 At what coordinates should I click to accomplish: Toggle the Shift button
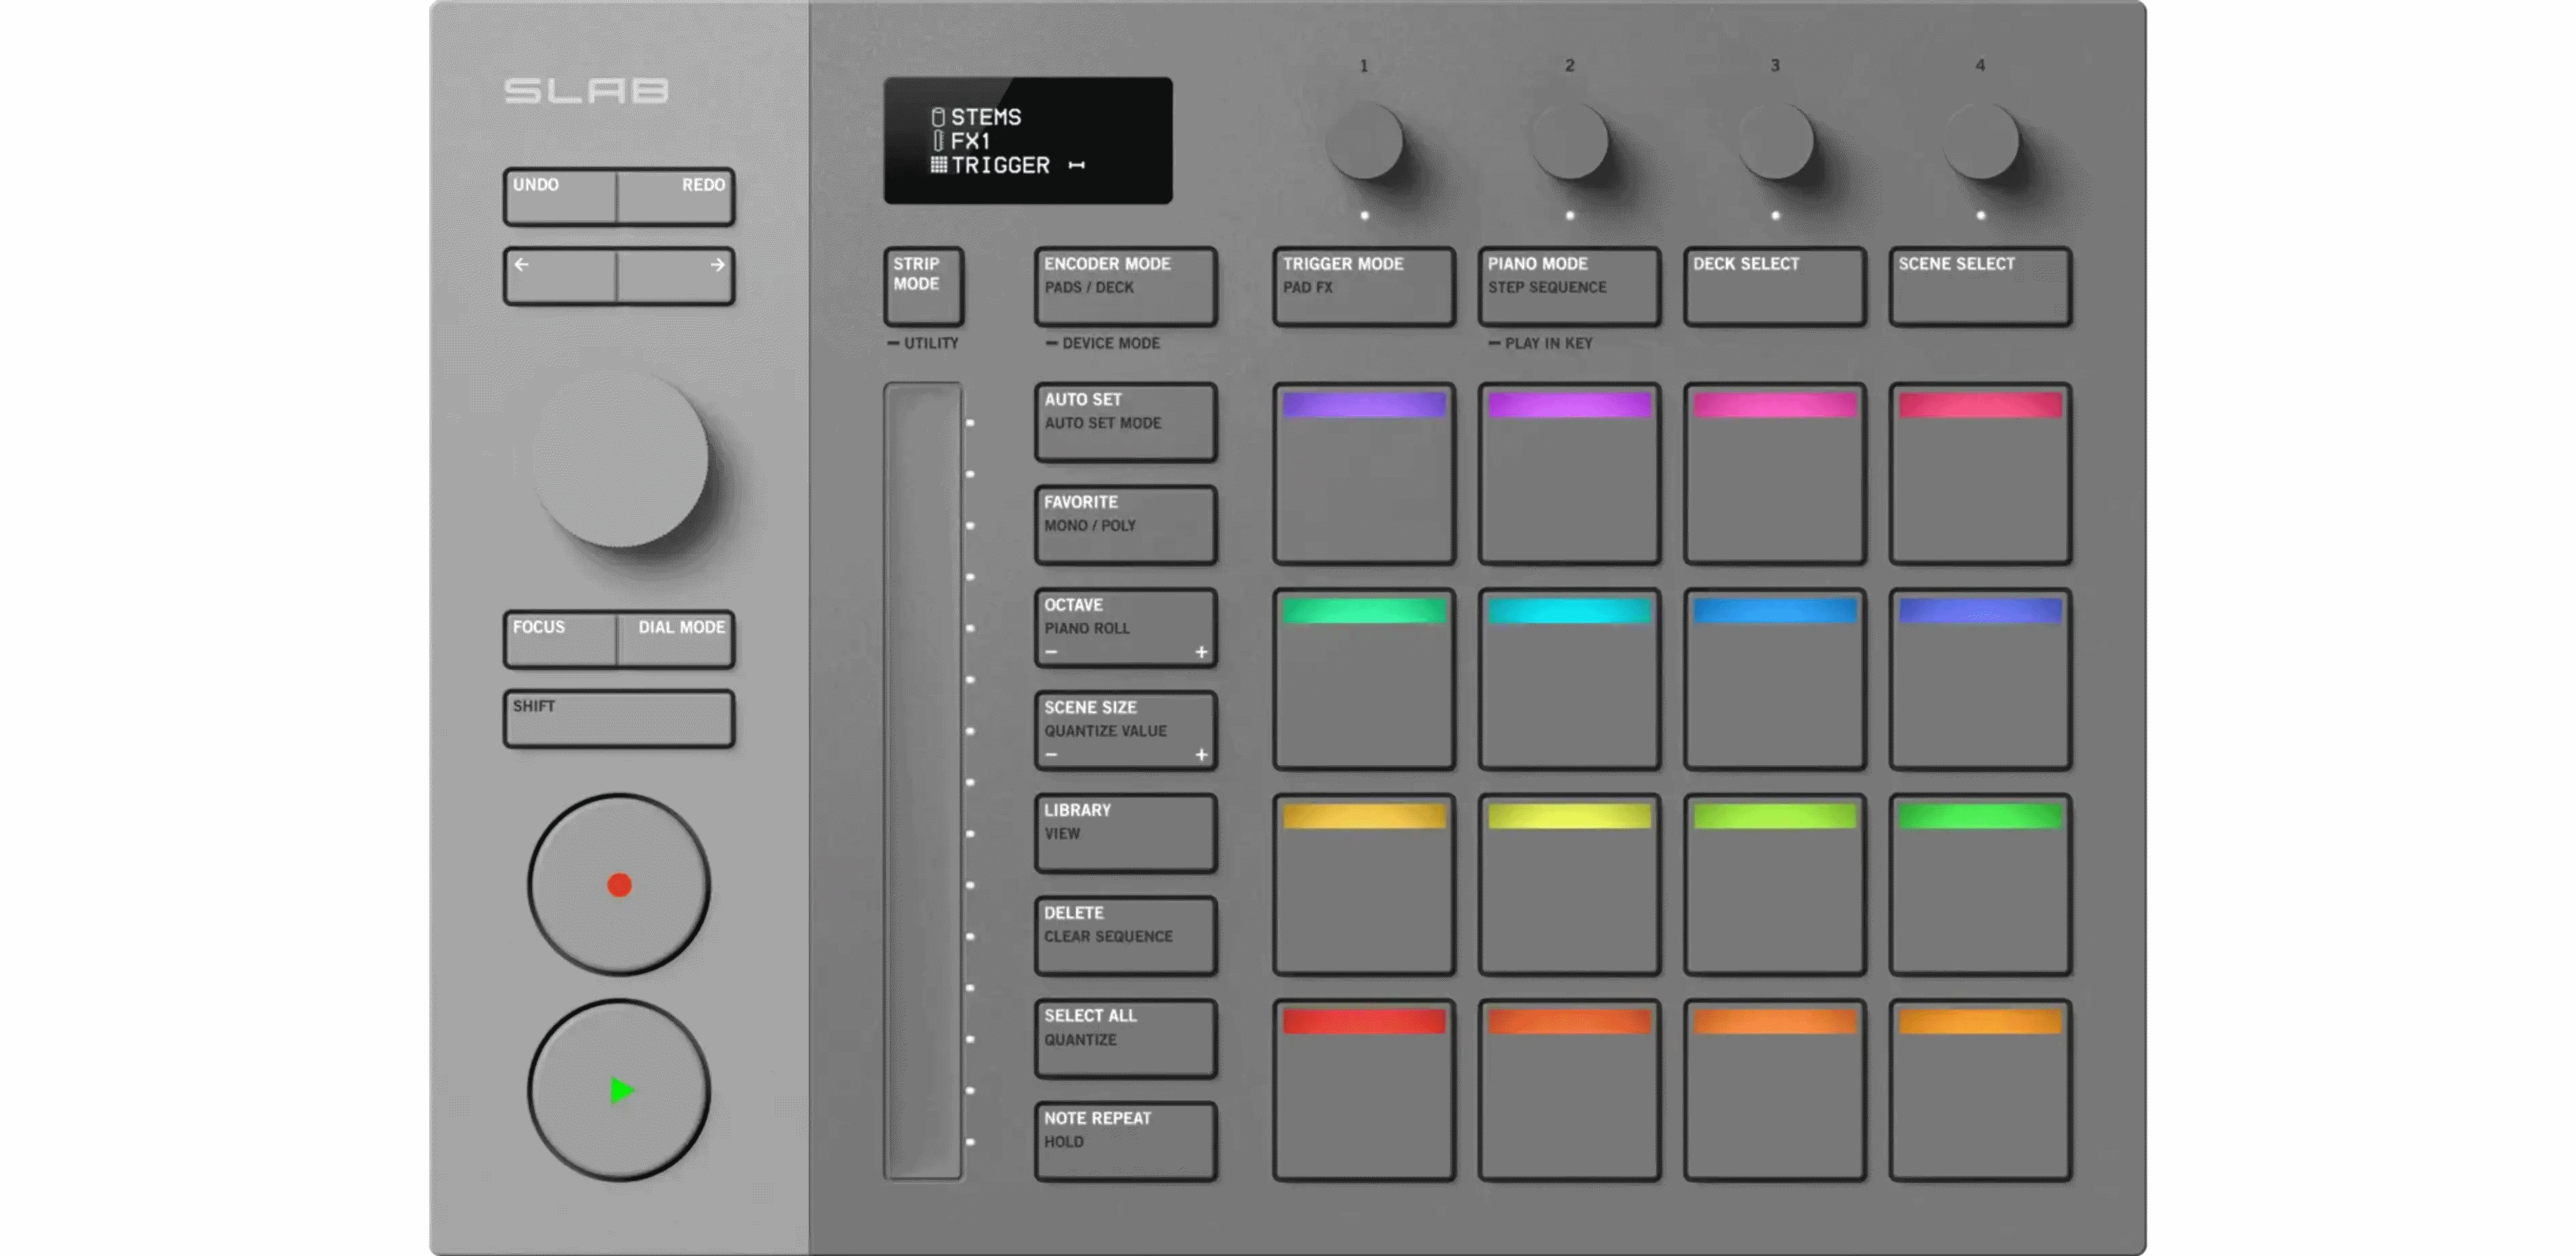point(618,718)
